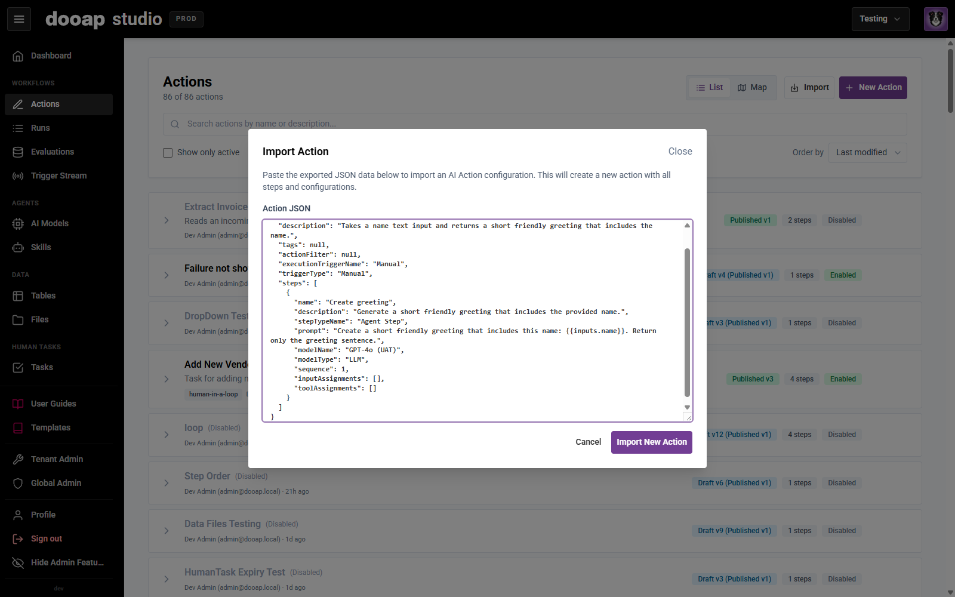Open the Testing tenant dropdown

(x=880, y=19)
